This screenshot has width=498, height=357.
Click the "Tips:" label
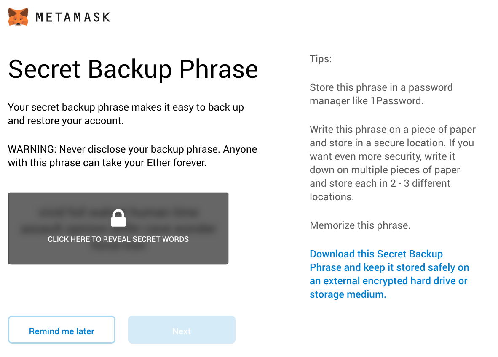click(321, 59)
